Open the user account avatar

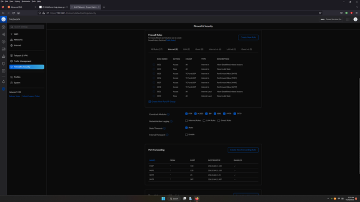355,20
